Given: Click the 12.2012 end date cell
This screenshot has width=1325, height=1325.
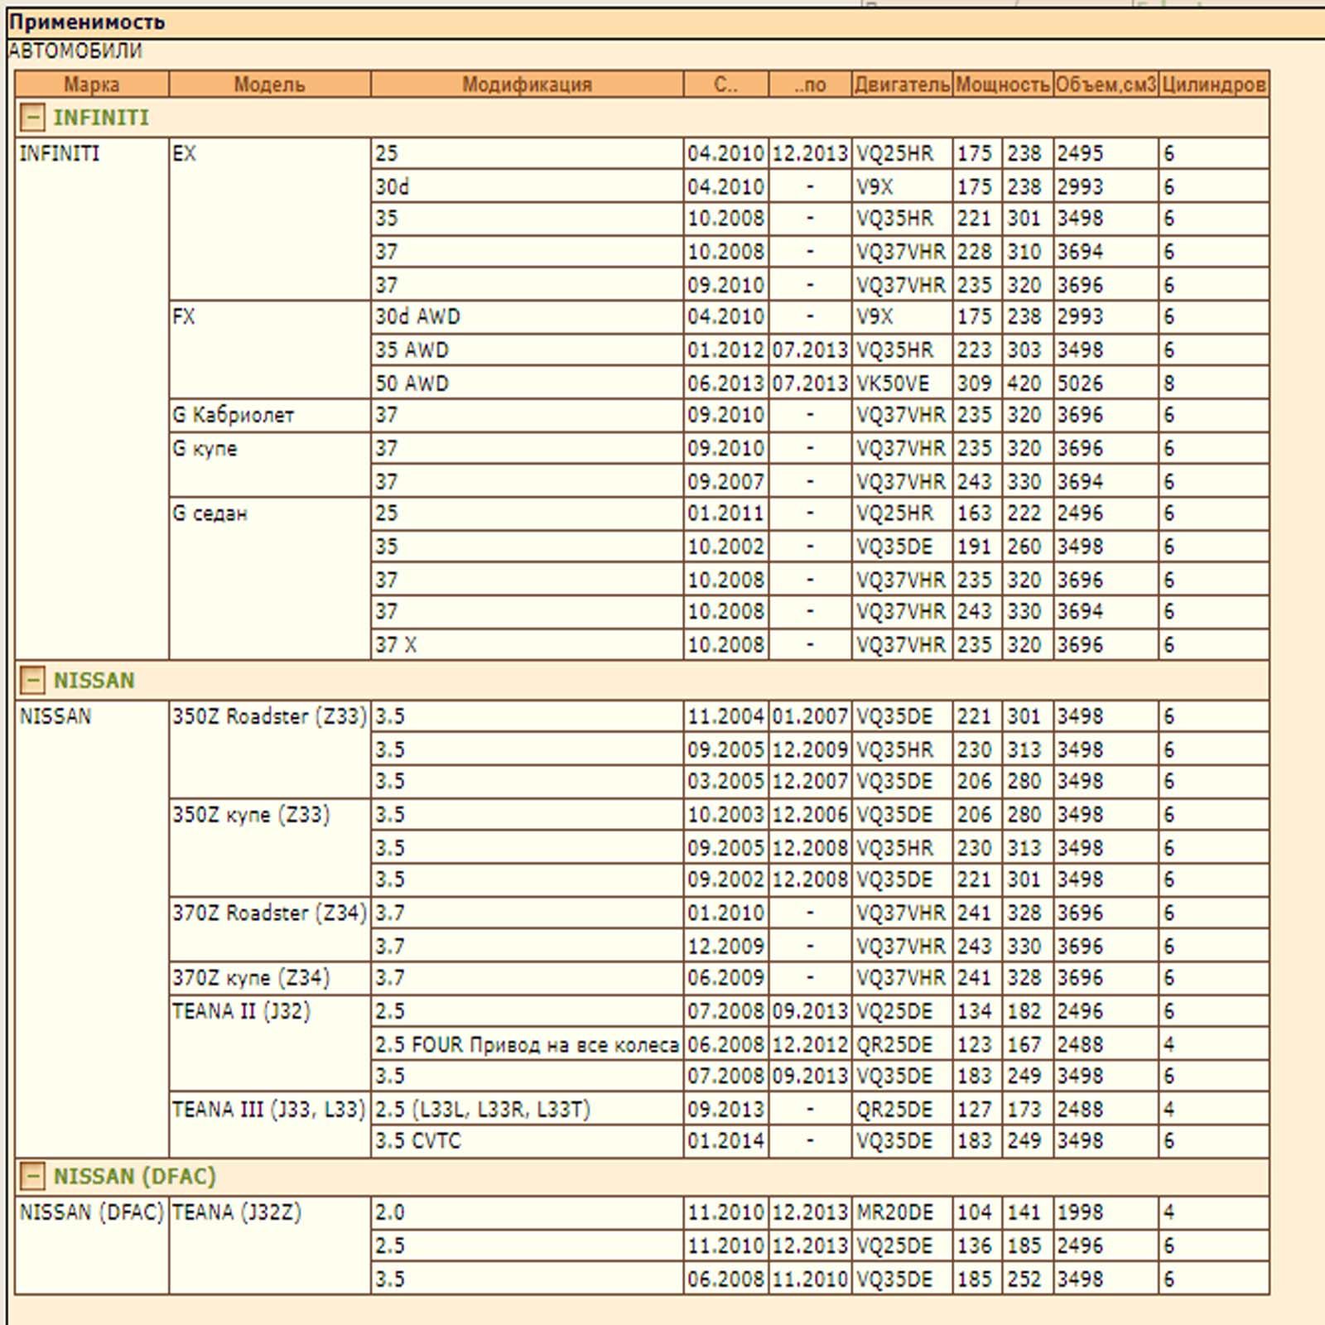Looking at the screenshot, I should [810, 1044].
